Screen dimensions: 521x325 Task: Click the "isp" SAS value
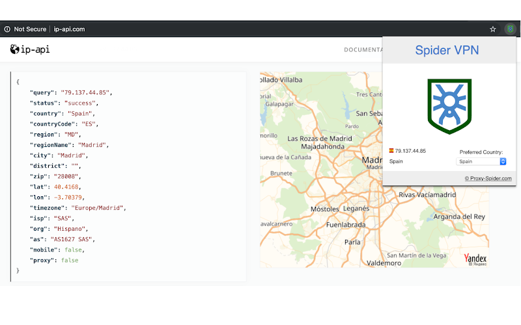point(63,218)
